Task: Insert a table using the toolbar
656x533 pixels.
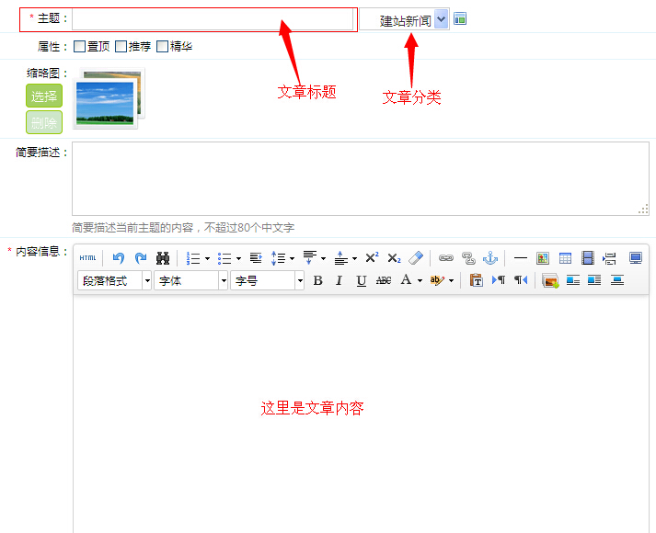Action: tap(566, 258)
